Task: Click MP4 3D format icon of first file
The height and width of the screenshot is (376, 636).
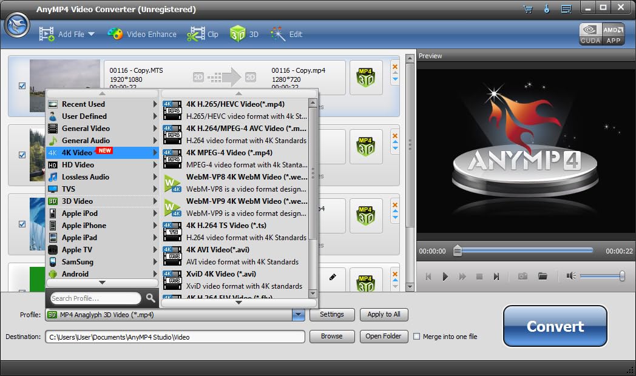Action: tap(365, 78)
